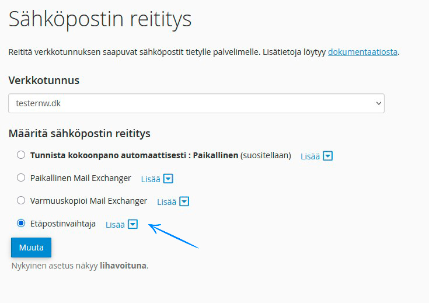
Task: Select the Tunnista kokoonpano automaattisesti radio button
Action: click(21, 155)
